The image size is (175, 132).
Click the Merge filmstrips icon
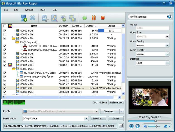click(x=72, y=18)
